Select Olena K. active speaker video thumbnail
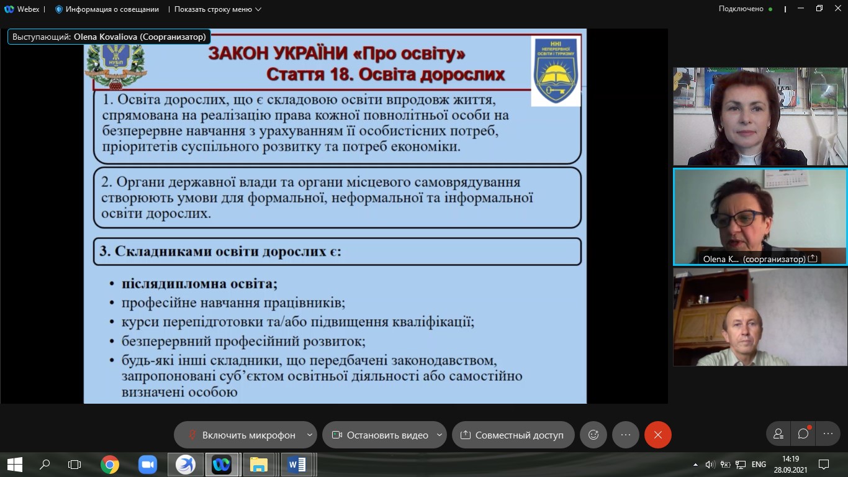 760,217
